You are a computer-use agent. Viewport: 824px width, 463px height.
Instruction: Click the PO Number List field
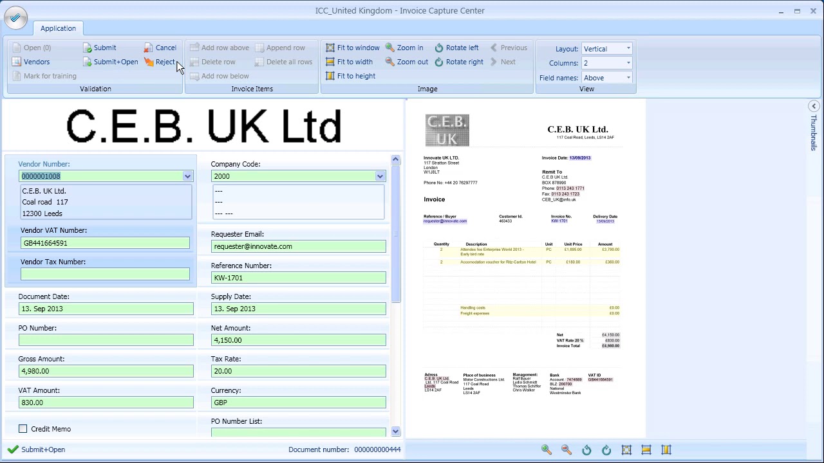[x=299, y=432]
